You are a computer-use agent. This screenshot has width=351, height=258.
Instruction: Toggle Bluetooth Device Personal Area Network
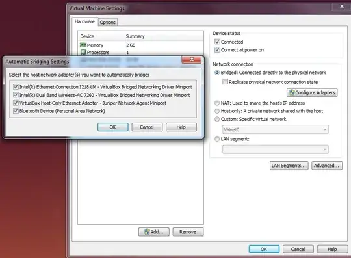tap(16, 111)
